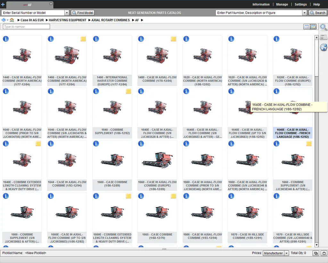This screenshot has height=263, width=328.
Task: Go to AF breadcrumb link
Action: tap(137, 20)
